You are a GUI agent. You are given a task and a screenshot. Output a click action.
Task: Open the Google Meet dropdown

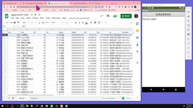[115, 16]
